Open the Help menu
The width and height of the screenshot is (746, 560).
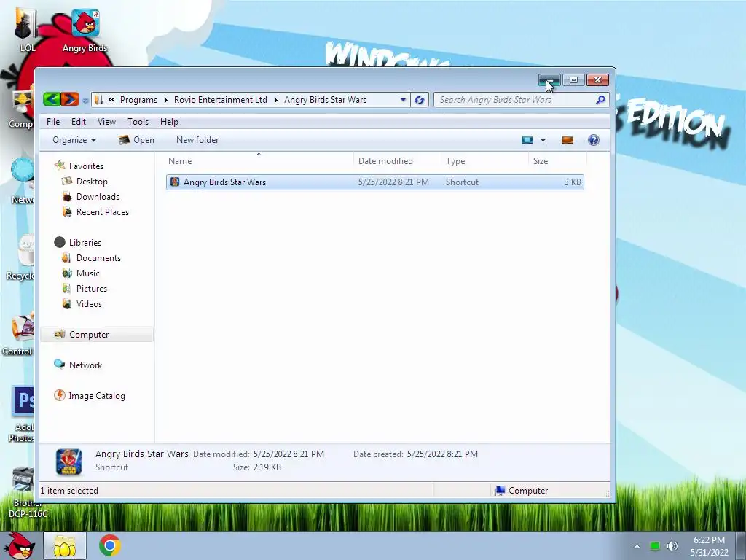pos(169,122)
